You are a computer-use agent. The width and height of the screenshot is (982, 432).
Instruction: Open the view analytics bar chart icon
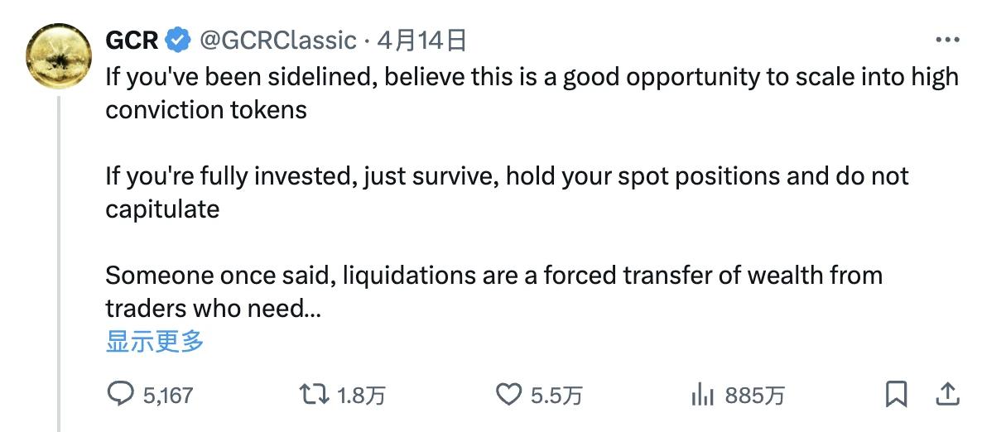[x=702, y=395]
